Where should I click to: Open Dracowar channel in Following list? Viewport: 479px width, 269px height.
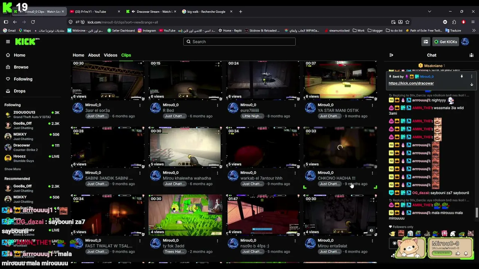(x=32, y=147)
